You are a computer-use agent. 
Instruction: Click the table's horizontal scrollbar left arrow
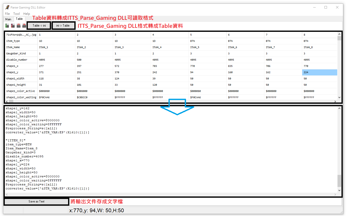(7, 101)
